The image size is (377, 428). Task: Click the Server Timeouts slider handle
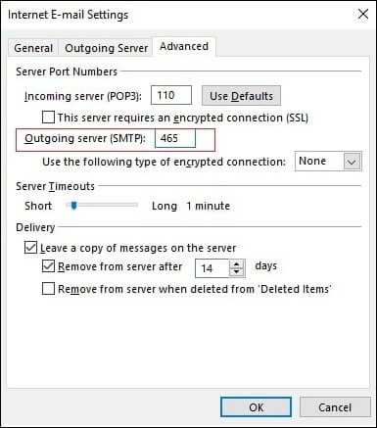74,206
